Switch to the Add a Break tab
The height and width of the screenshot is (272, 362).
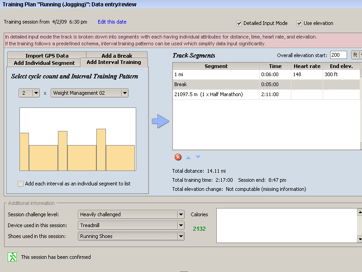tap(117, 56)
